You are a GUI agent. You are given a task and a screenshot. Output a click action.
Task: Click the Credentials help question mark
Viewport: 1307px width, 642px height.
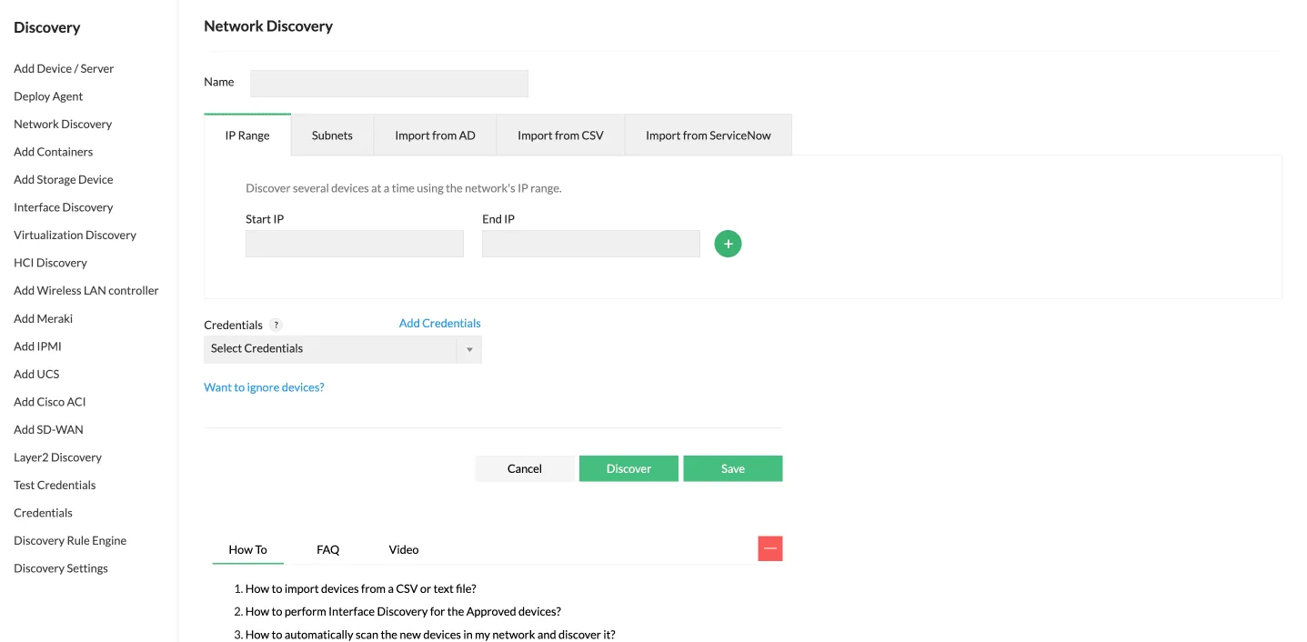pyautogui.click(x=276, y=325)
